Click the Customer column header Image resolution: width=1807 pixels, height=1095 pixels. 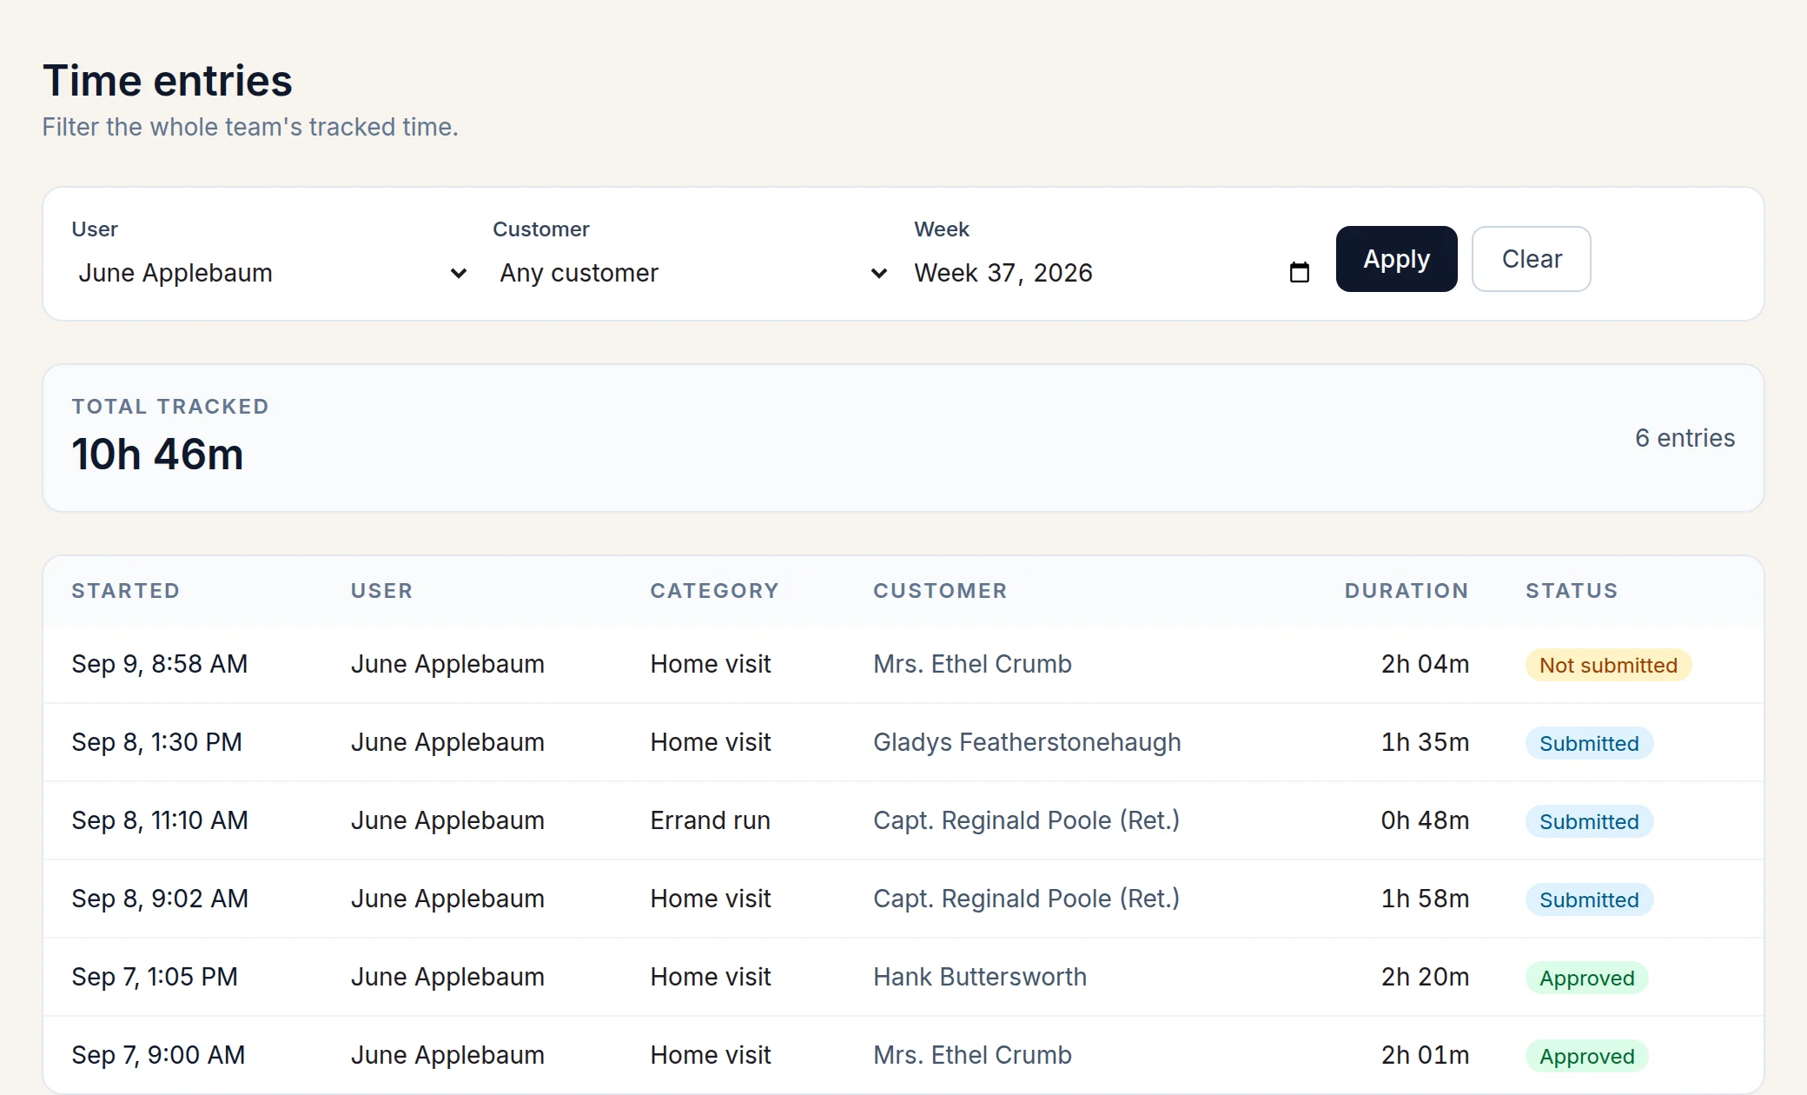940,591
